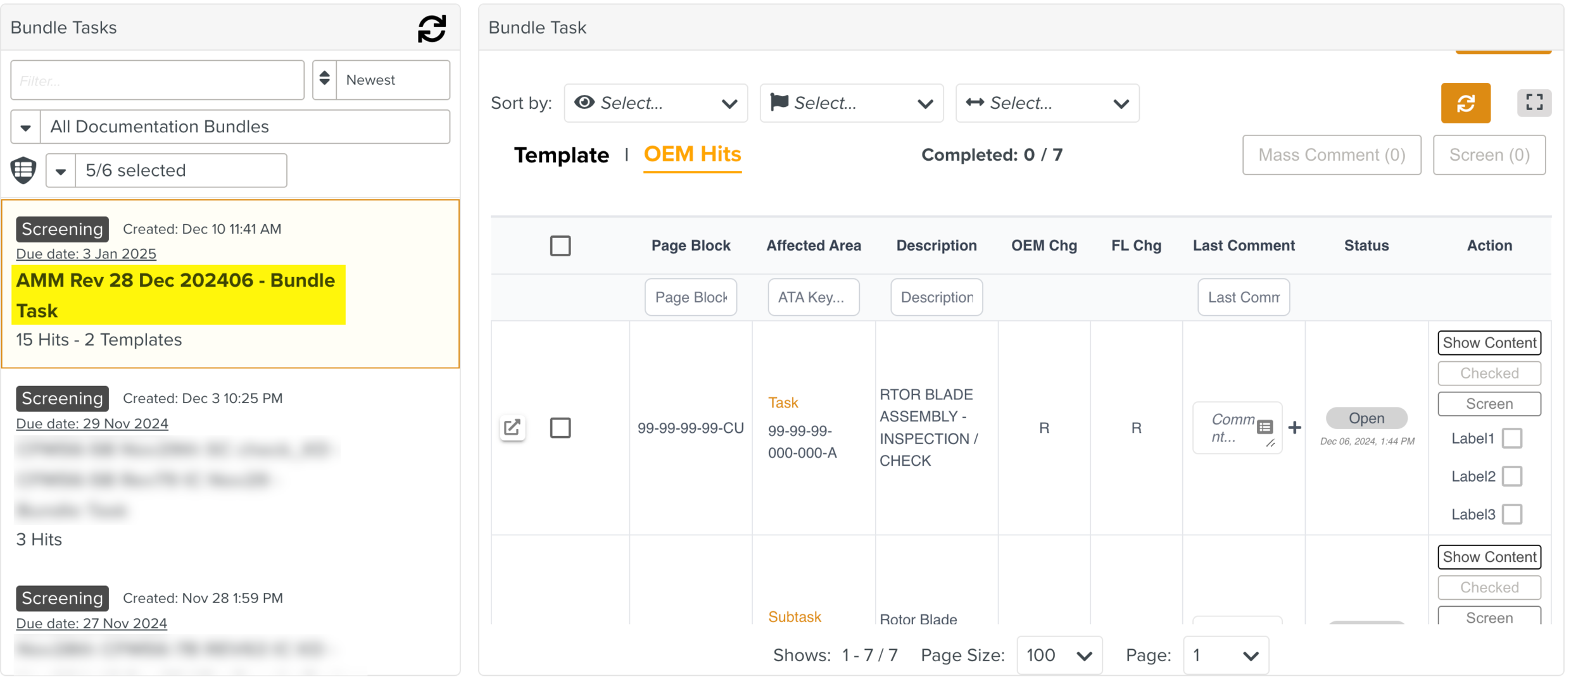The image size is (1583, 691).
Task: Select AMM Rev 28 Dec 202406 bundle task
Action: pos(230,283)
